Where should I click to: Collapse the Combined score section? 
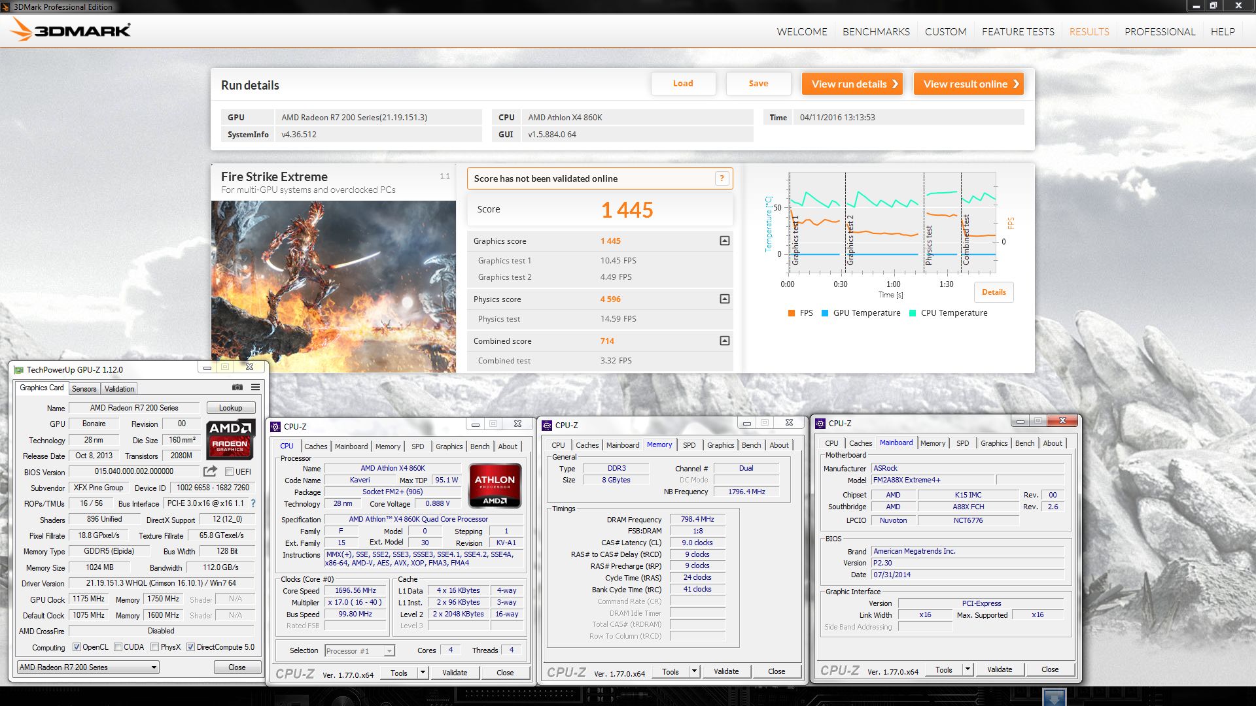click(x=724, y=341)
